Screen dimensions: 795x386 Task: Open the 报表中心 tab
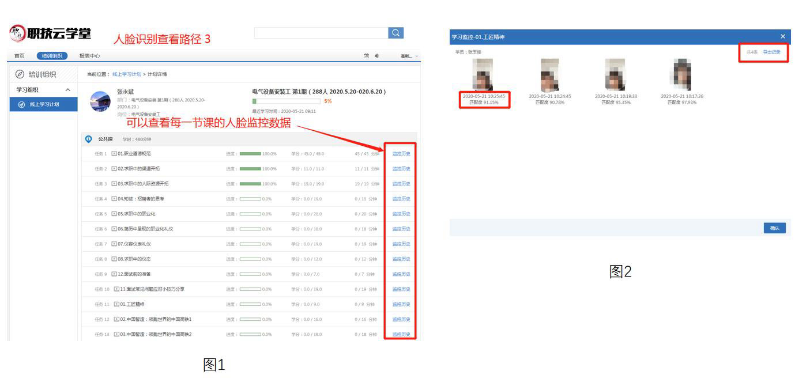coord(89,56)
